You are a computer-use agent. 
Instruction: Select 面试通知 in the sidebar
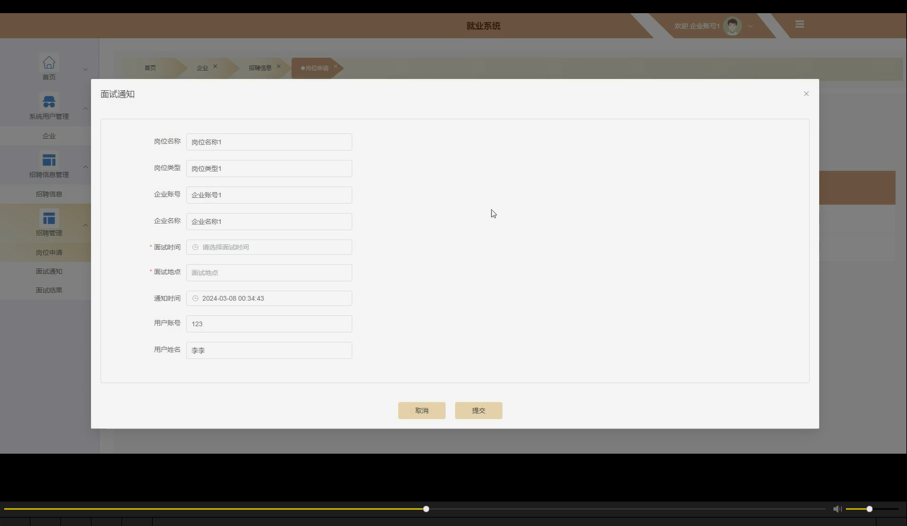click(x=49, y=271)
